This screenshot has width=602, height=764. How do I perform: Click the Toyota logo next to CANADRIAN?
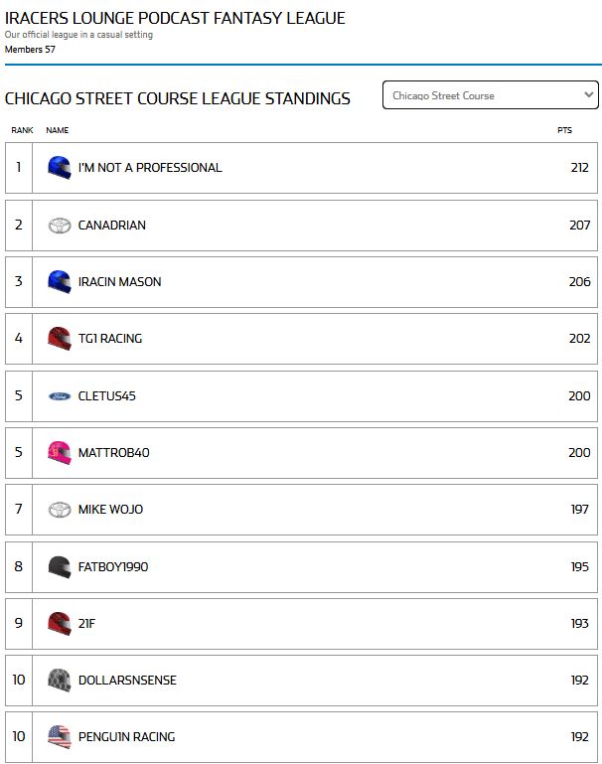(x=60, y=226)
